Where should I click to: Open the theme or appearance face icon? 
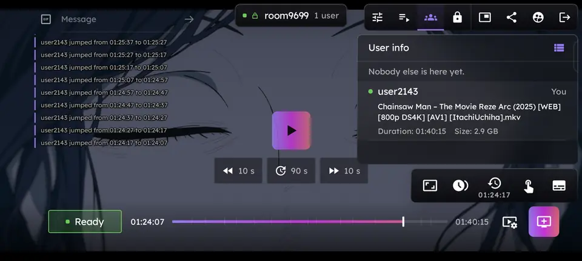tap(538, 18)
